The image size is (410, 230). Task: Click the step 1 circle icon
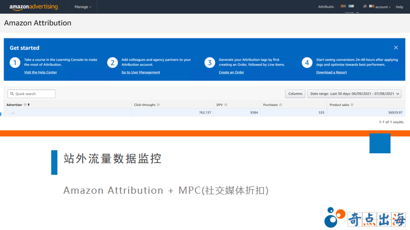click(x=15, y=62)
